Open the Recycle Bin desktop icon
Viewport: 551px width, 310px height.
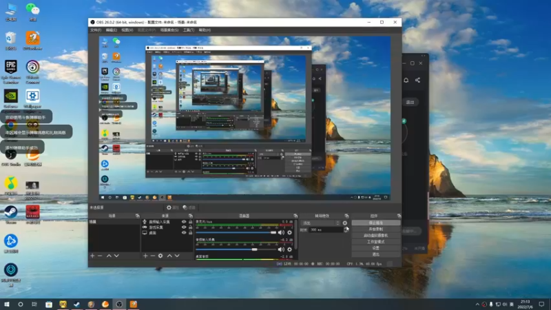[x=11, y=41]
